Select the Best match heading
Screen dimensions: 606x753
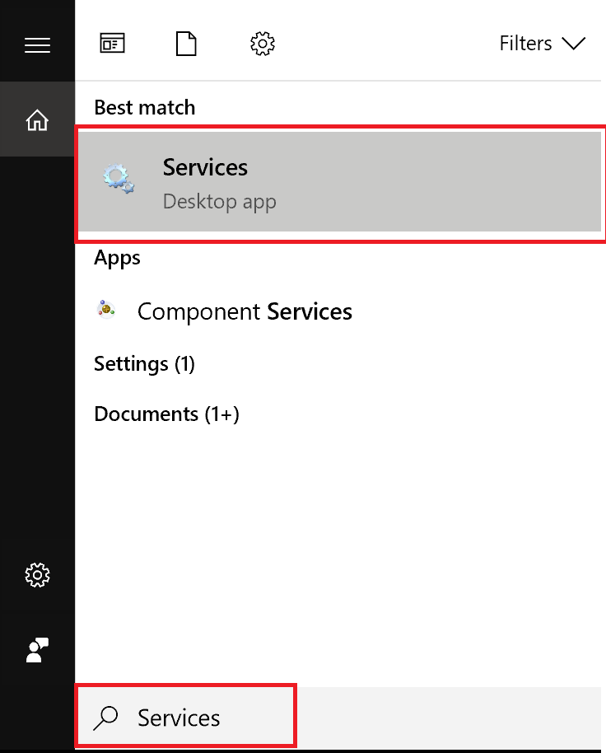[144, 108]
